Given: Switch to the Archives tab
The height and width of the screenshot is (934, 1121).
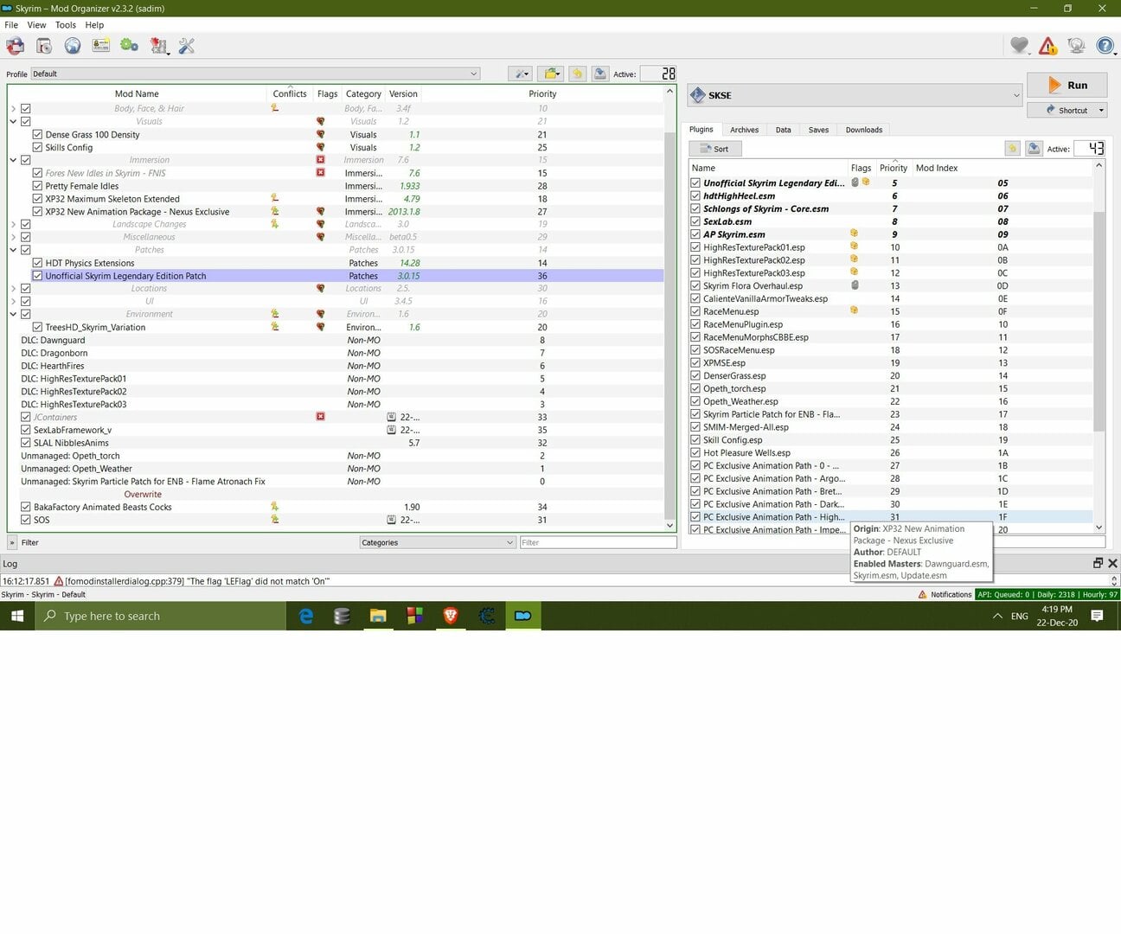Looking at the screenshot, I should pos(744,130).
